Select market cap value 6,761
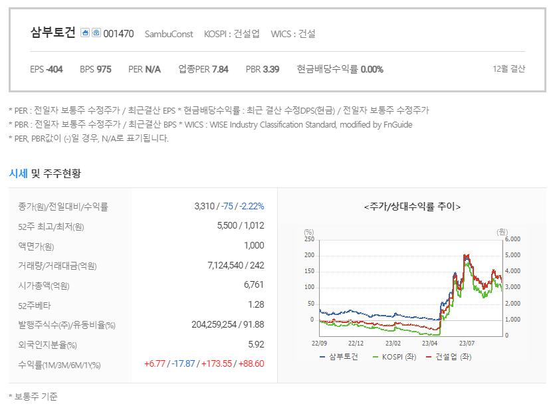This screenshot has width=551, height=406. point(254,285)
